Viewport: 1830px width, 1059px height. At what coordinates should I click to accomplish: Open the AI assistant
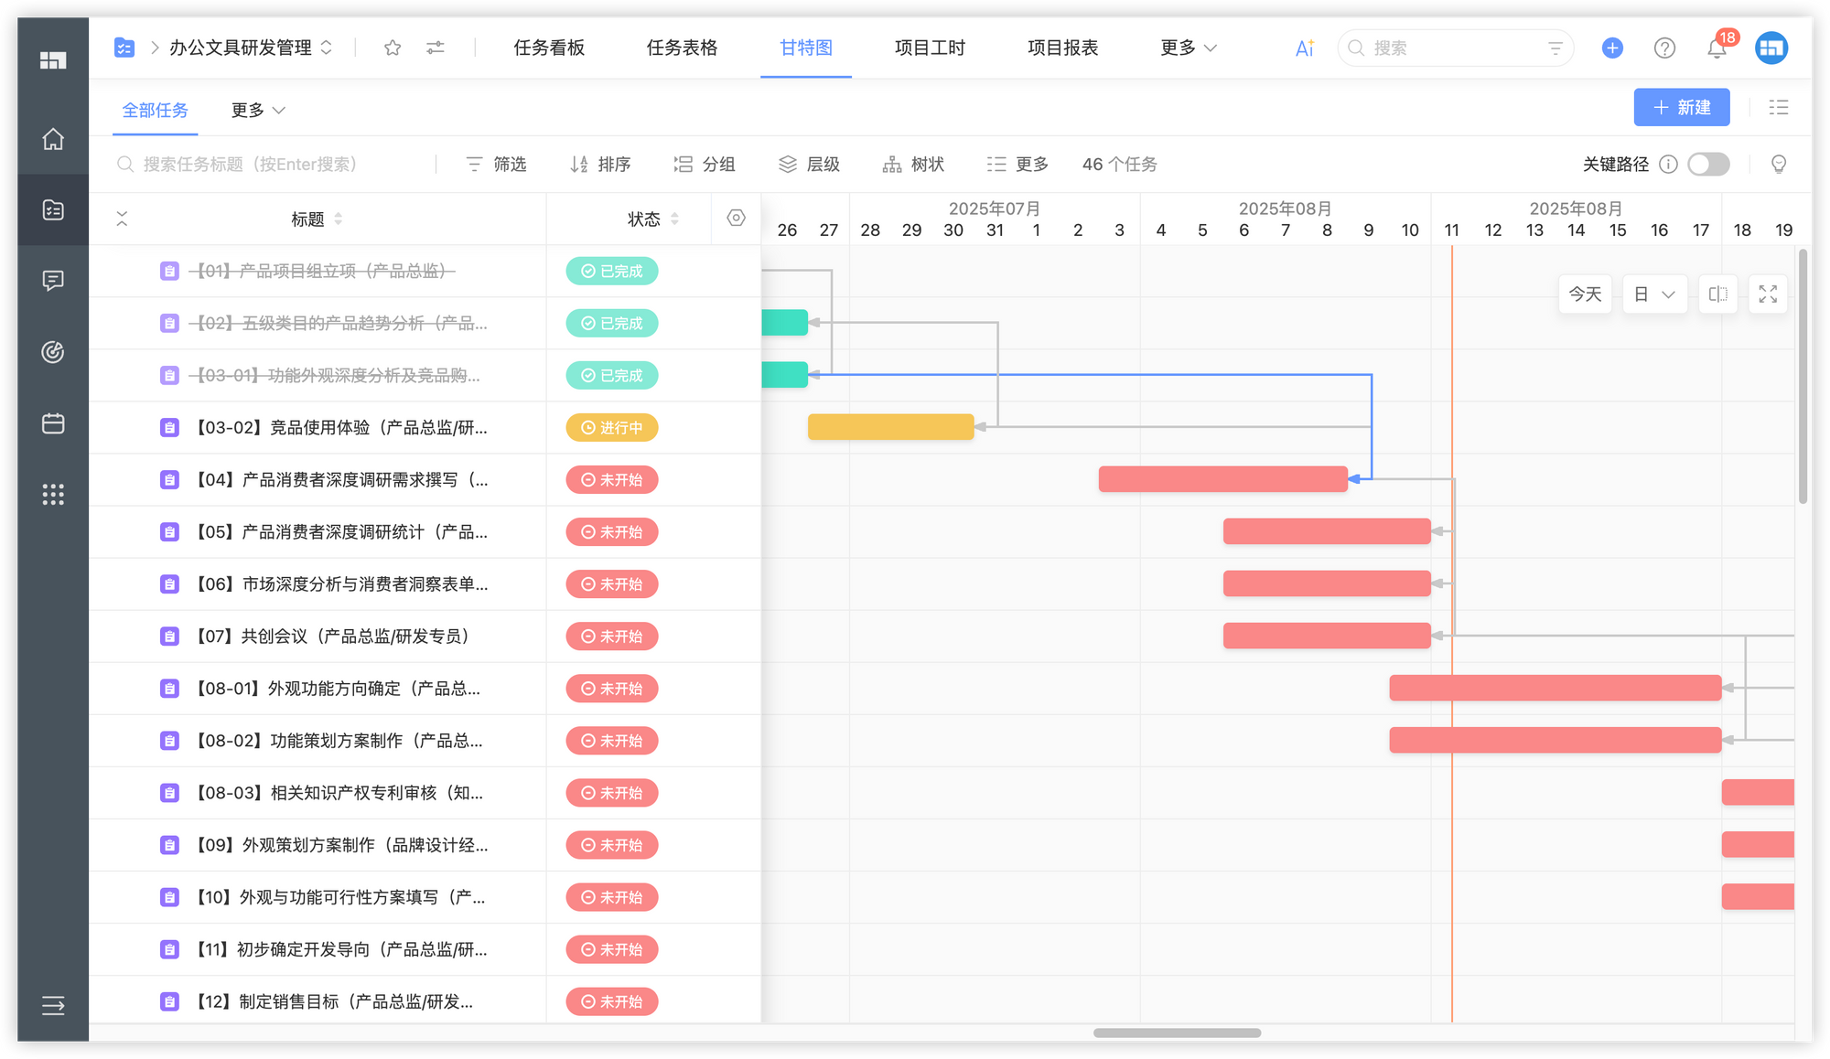click(x=1303, y=48)
